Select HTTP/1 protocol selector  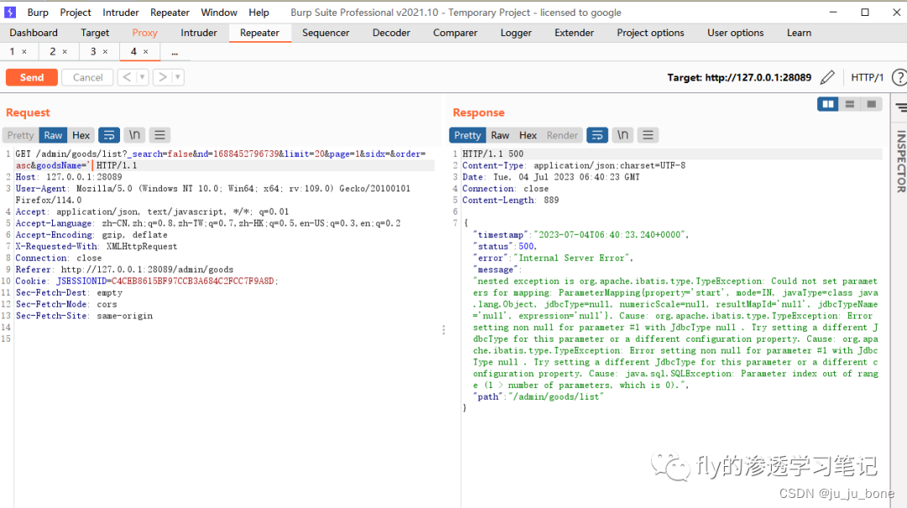867,77
